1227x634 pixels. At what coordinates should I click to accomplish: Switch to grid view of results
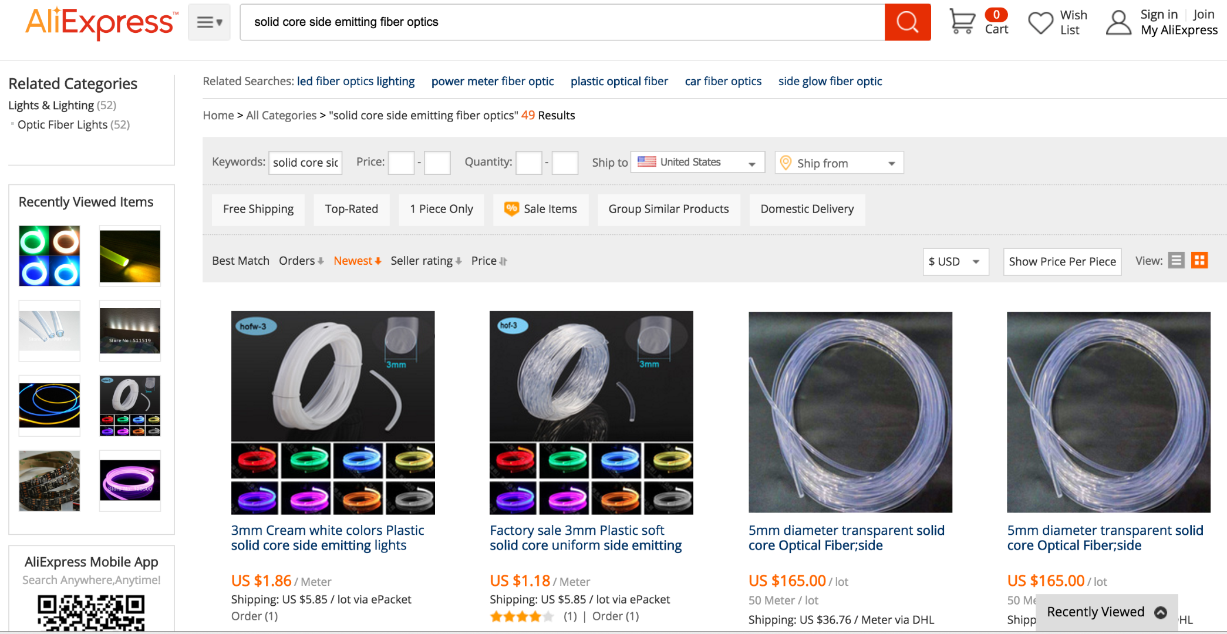[x=1200, y=260]
